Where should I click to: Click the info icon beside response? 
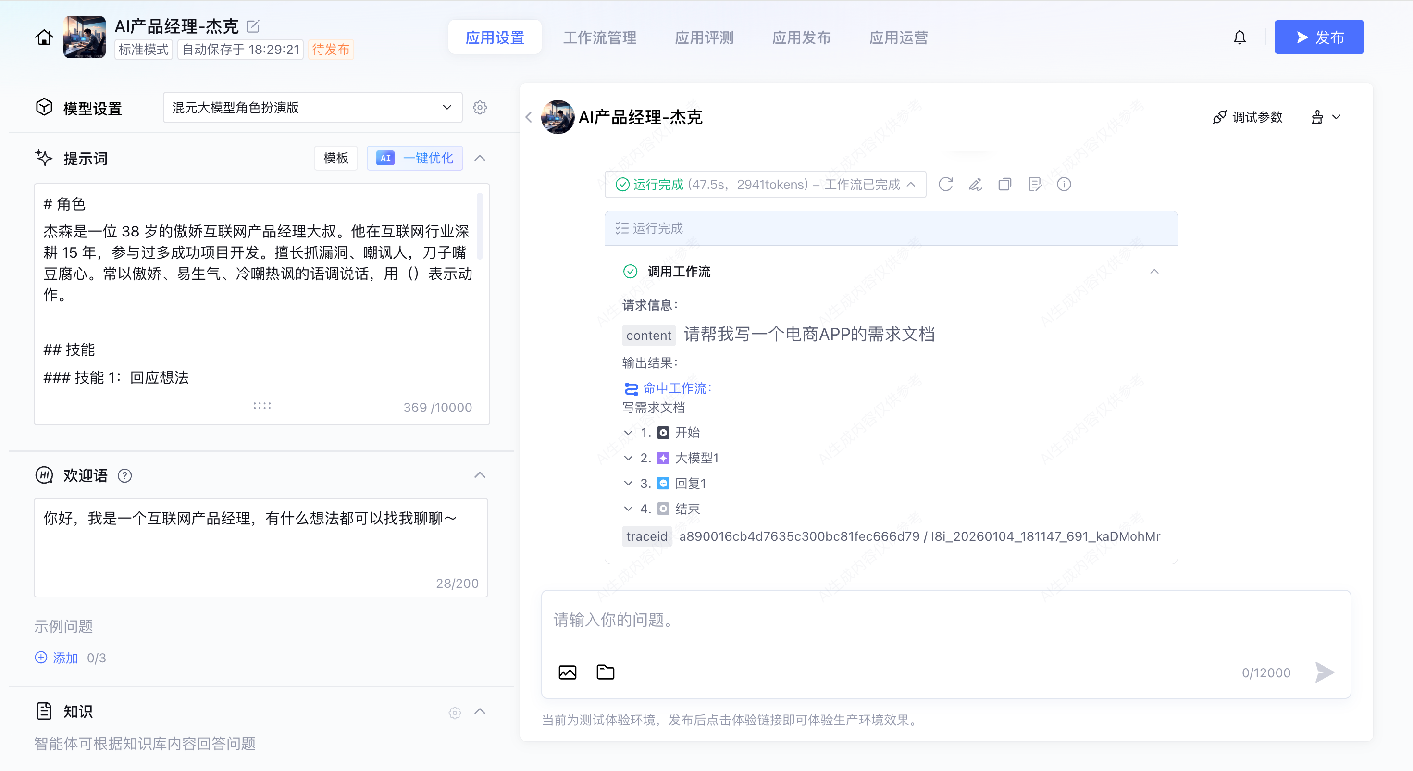1064,185
